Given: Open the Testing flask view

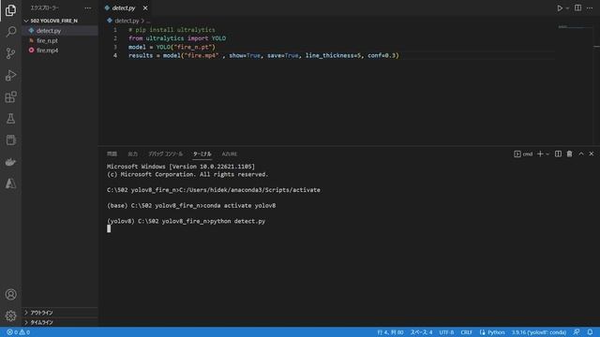Looking at the screenshot, I should 10,119.
